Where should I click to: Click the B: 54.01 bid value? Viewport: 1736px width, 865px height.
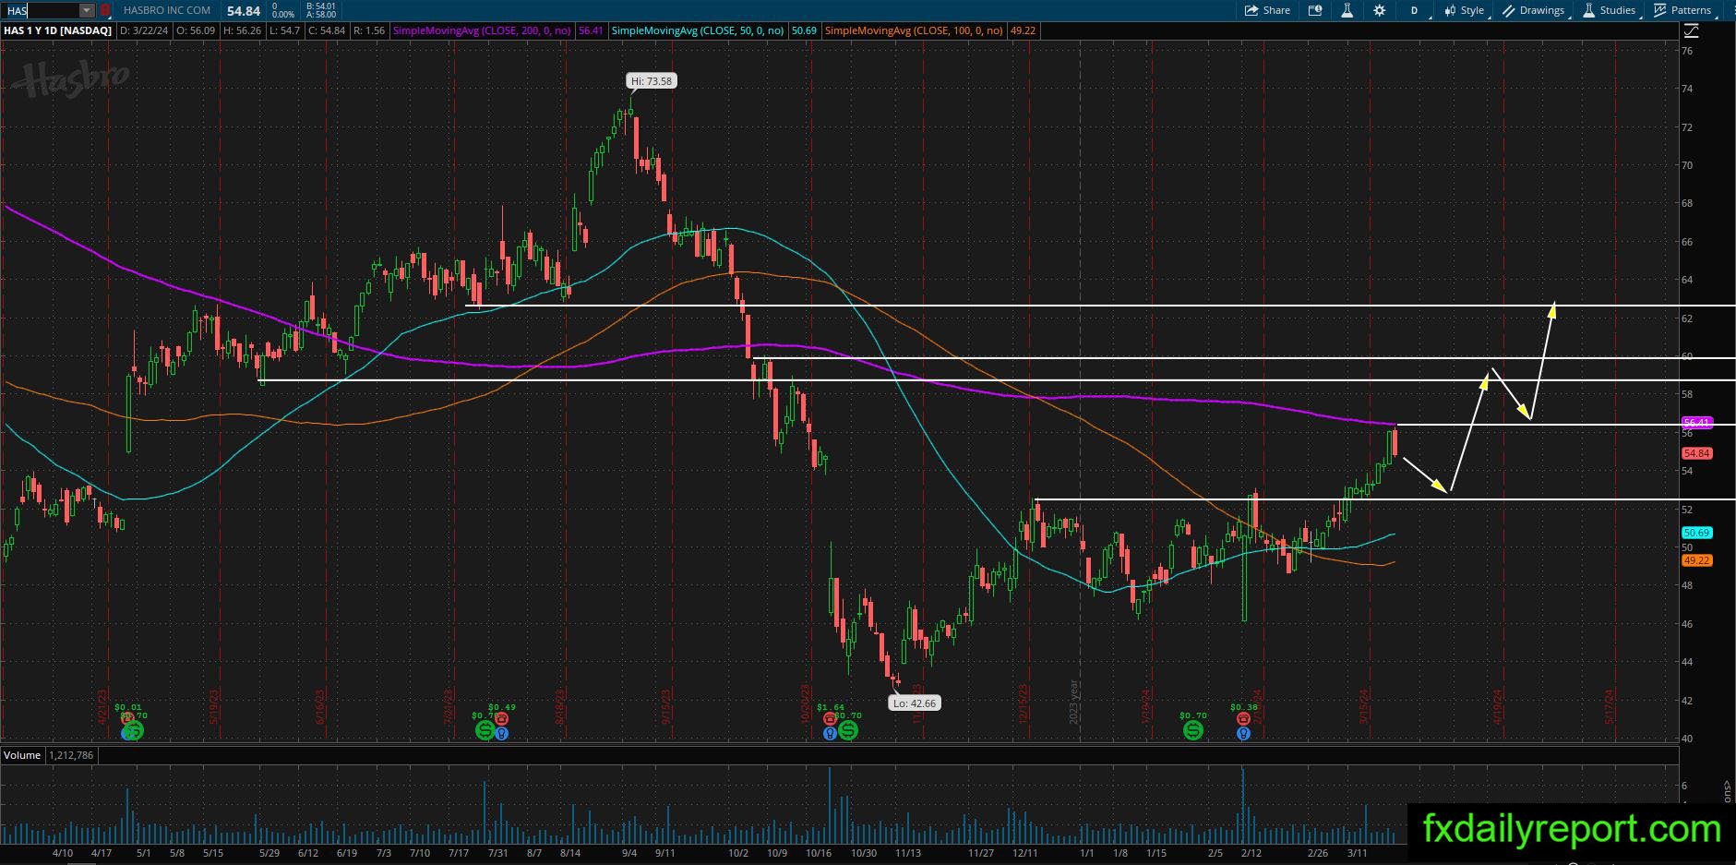tap(321, 6)
